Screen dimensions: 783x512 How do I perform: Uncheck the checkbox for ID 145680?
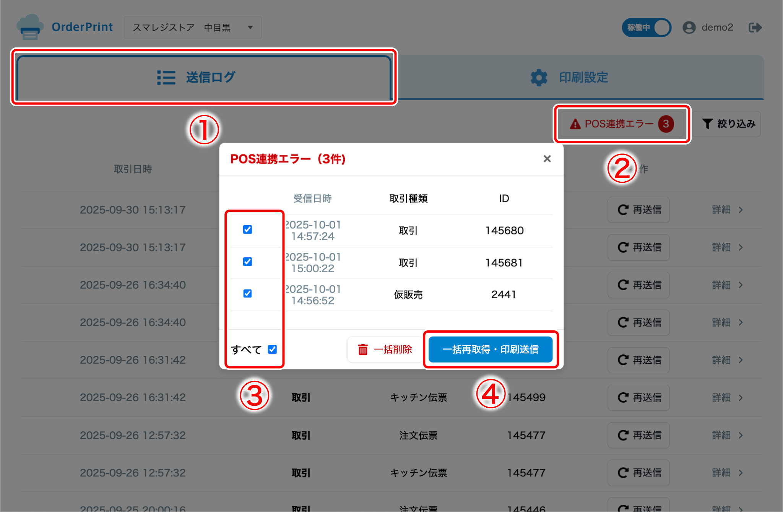coord(247,229)
